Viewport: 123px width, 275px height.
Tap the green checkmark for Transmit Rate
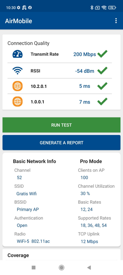tap(102, 54)
